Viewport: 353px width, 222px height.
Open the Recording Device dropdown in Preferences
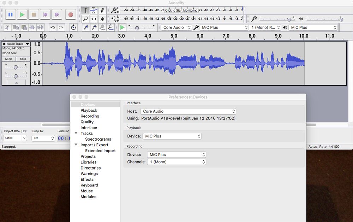176,155
